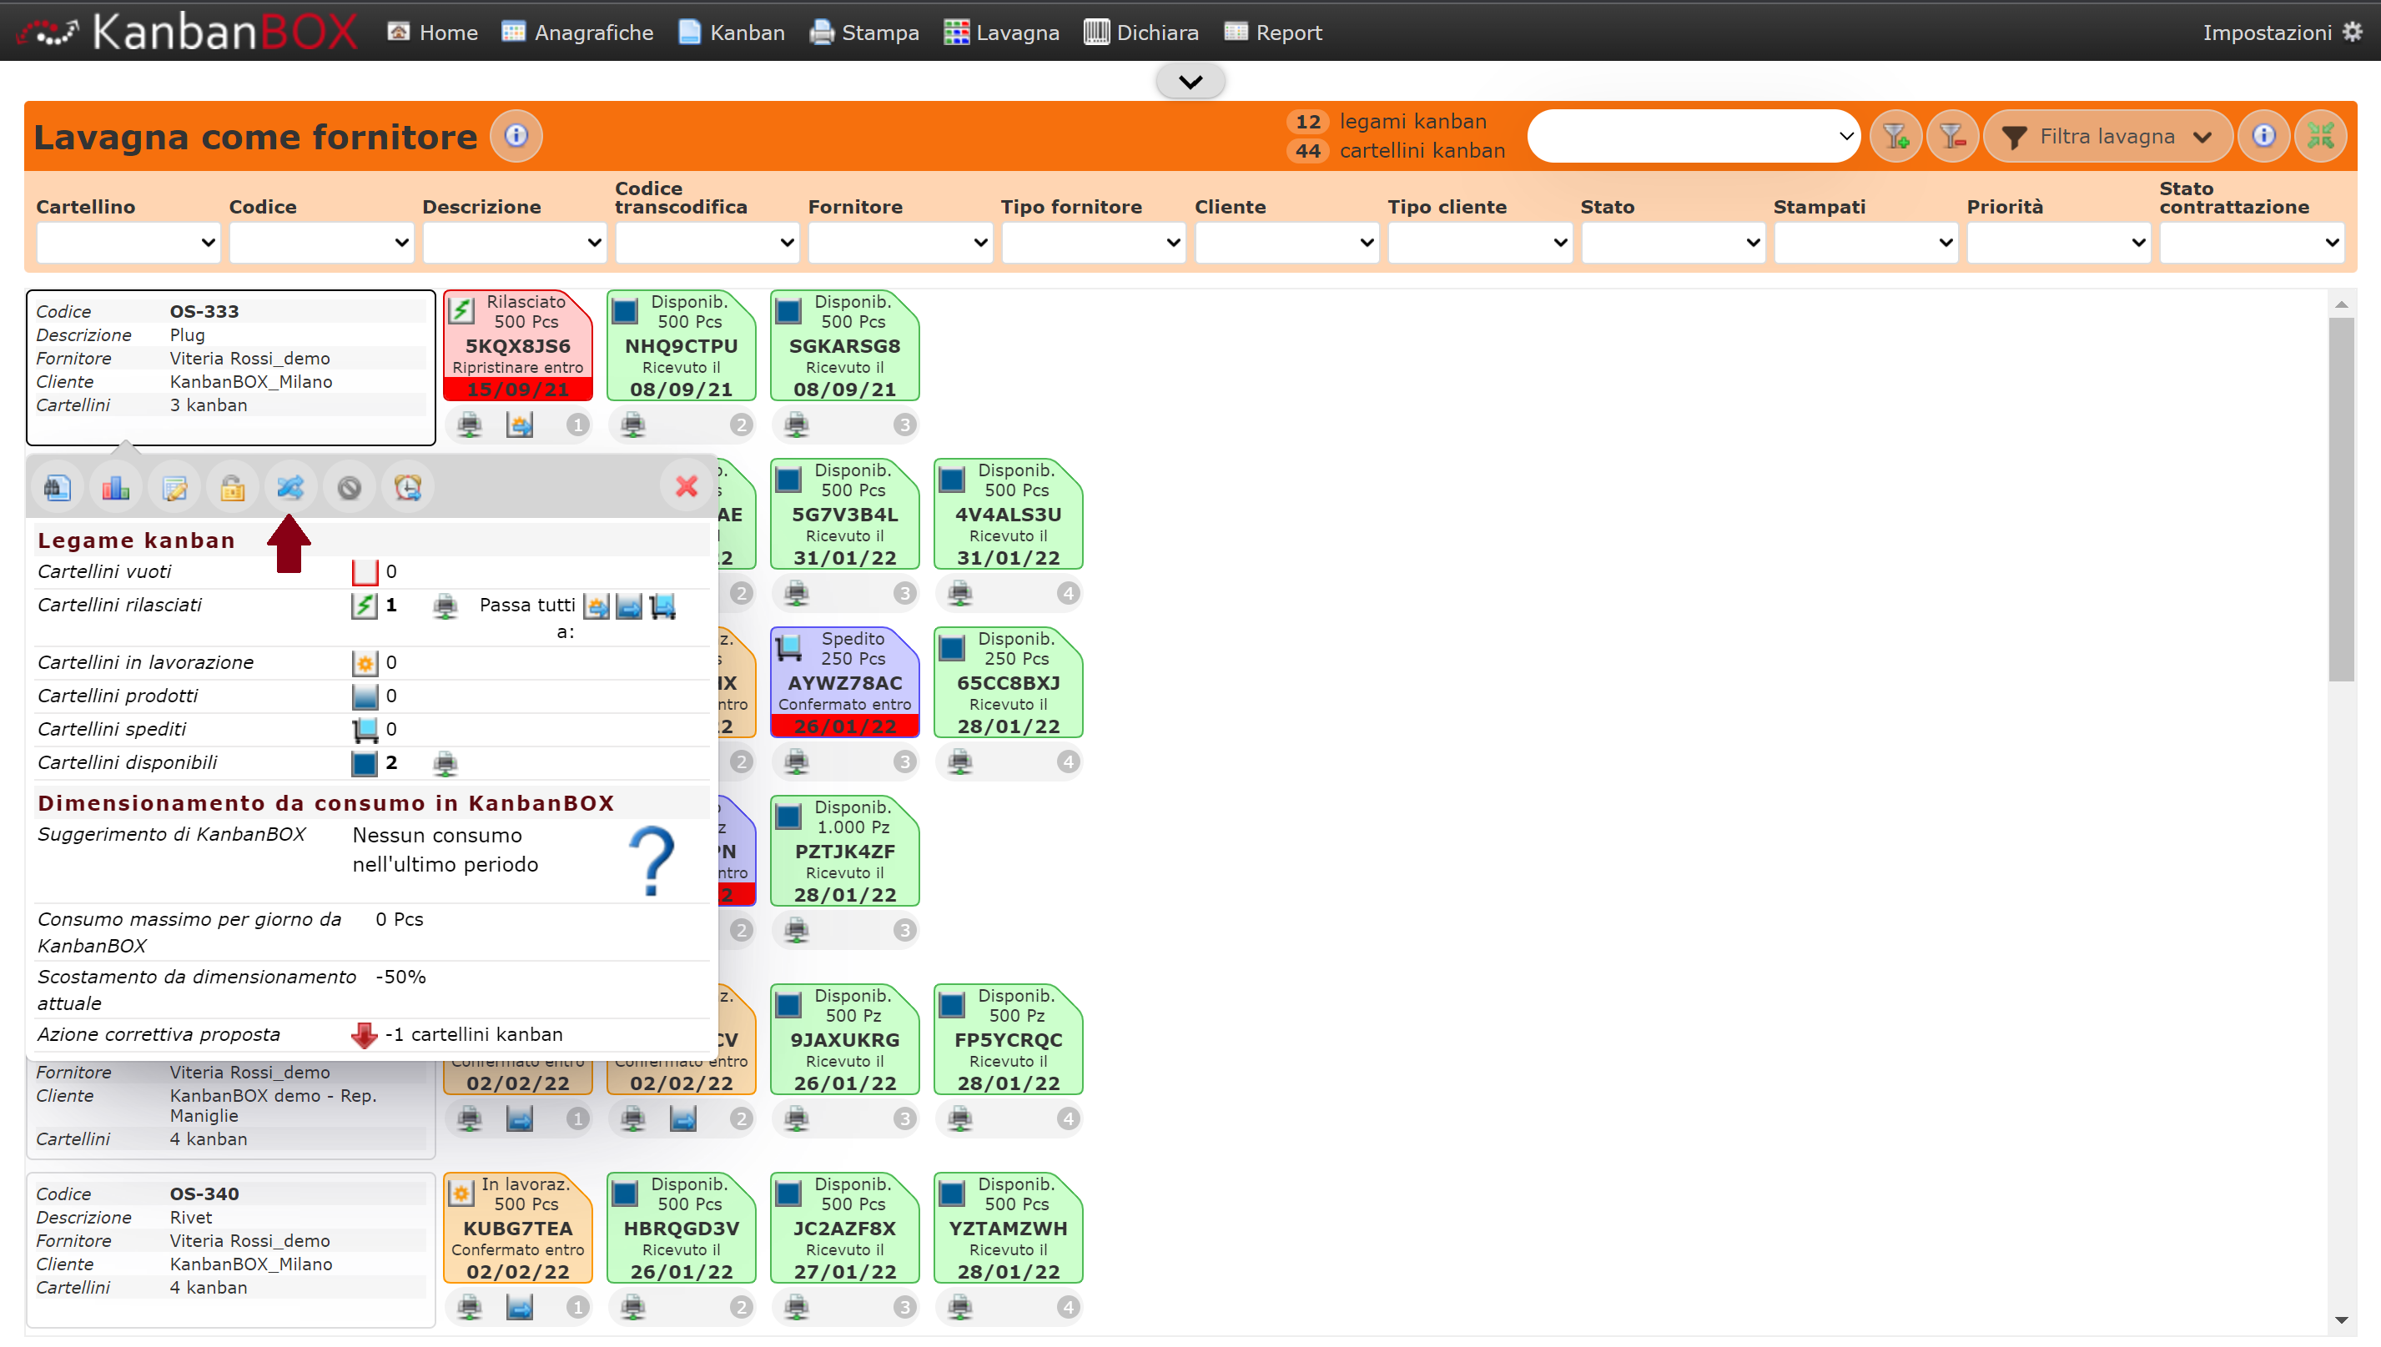
Task: Select the Disponib. card 65CC8BXJ
Action: click(1009, 683)
